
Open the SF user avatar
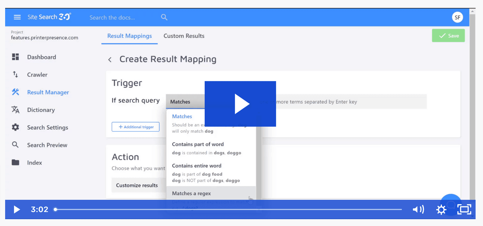pyautogui.click(x=457, y=17)
